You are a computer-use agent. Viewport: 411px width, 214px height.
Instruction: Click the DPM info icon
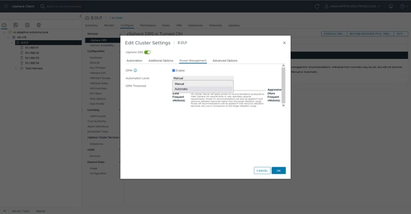tap(135, 71)
